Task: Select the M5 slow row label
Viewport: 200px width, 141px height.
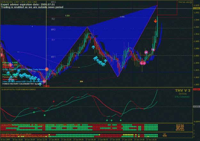Action: (180, 128)
